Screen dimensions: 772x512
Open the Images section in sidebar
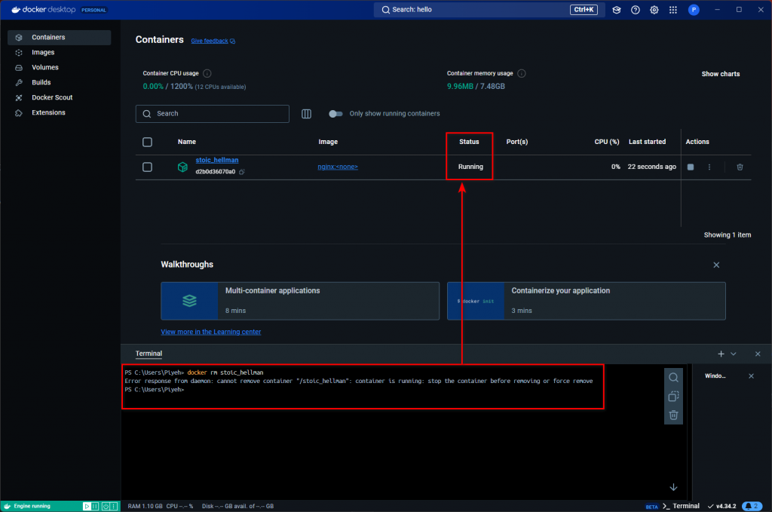59,52
